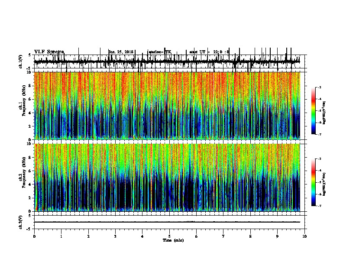Screen dimensions: 343x265
Task: Click tick label "8" on the Time axis
Action: [x=250, y=236]
